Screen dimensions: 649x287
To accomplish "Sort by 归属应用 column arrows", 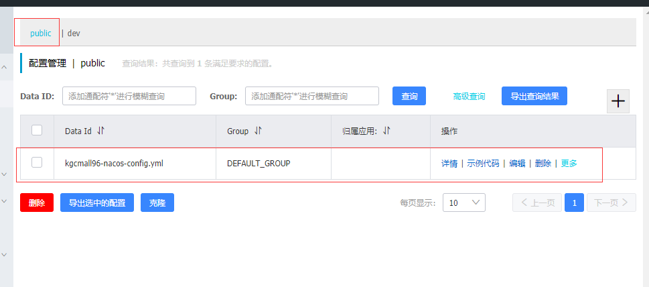I will 386,131.
